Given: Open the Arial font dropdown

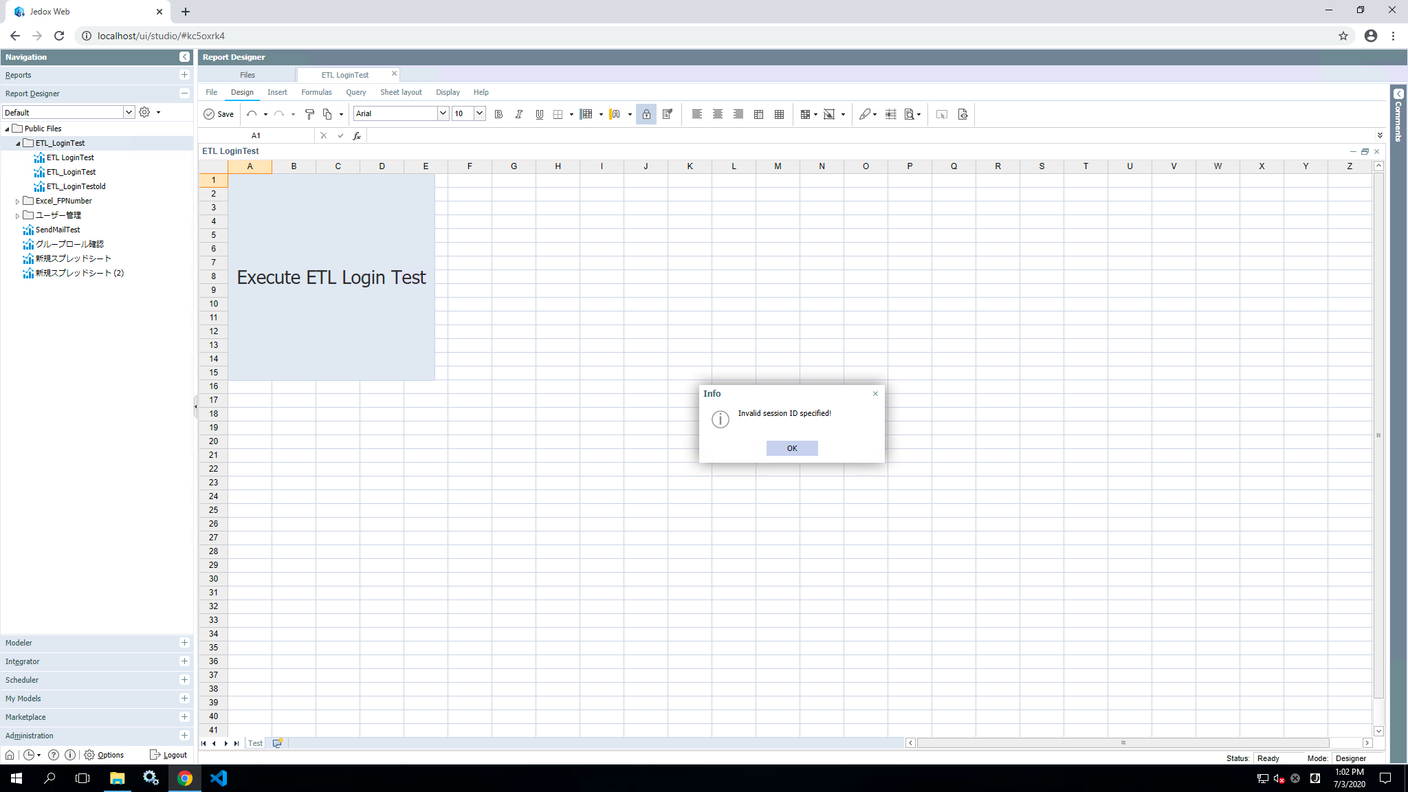Looking at the screenshot, I should (x=443, y=113).
